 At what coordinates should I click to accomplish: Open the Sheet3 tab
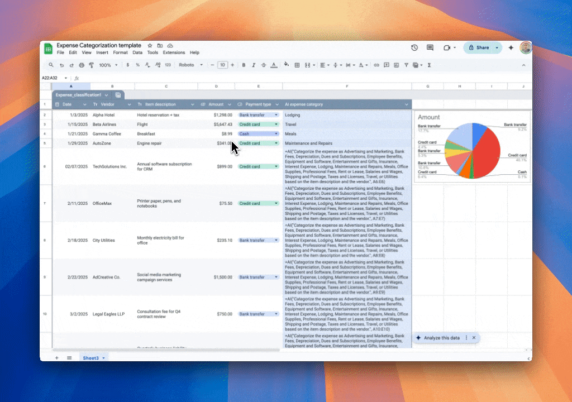click(90, 357)
